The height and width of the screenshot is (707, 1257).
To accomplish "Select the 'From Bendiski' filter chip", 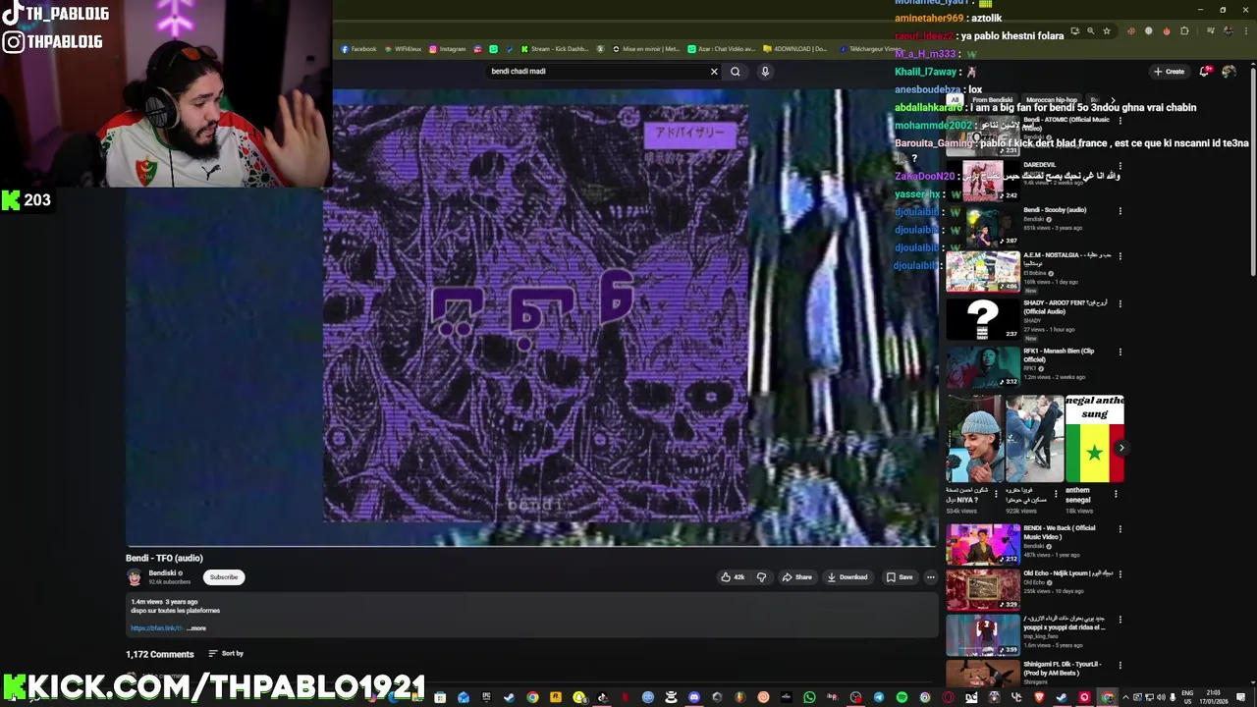I will pos(993,100).
